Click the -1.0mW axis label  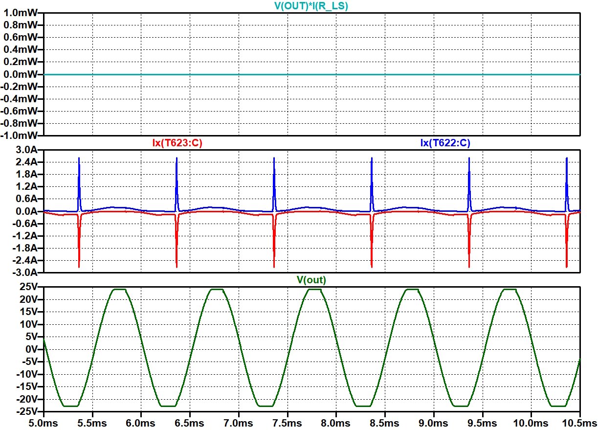pos(21,135)
